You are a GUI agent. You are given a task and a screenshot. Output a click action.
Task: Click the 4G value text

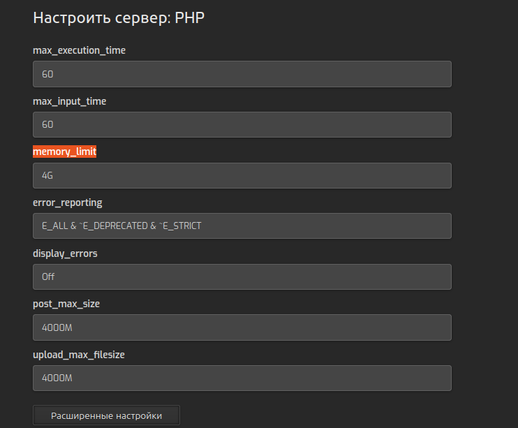pyautogui.click(x=47, y=175)
